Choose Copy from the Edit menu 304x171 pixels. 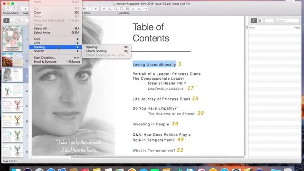click(x=56, y=12)
